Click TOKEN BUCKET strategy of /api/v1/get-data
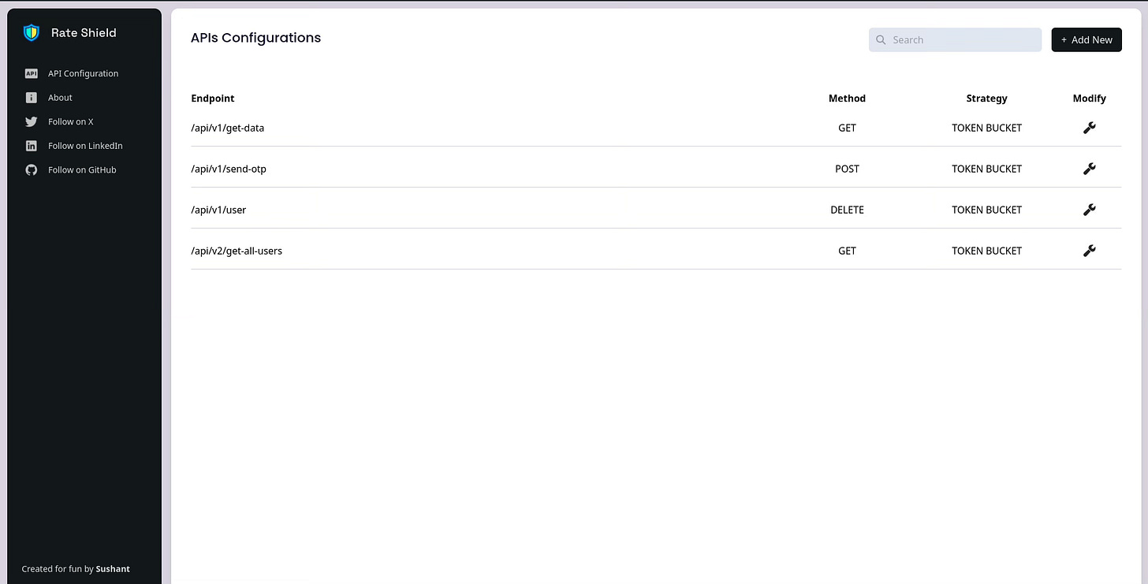The height and width of the screenshot is (584, 1148). (986, 128)
